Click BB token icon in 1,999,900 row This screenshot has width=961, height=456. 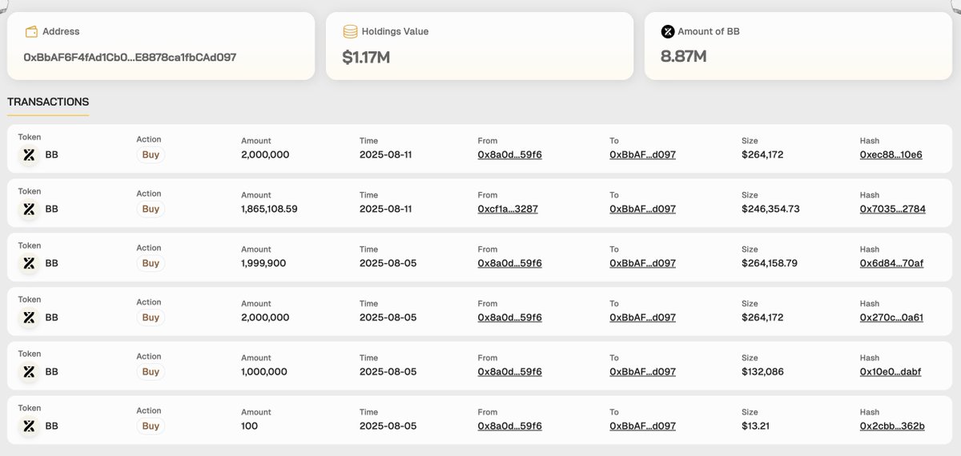tap(29, 263)
